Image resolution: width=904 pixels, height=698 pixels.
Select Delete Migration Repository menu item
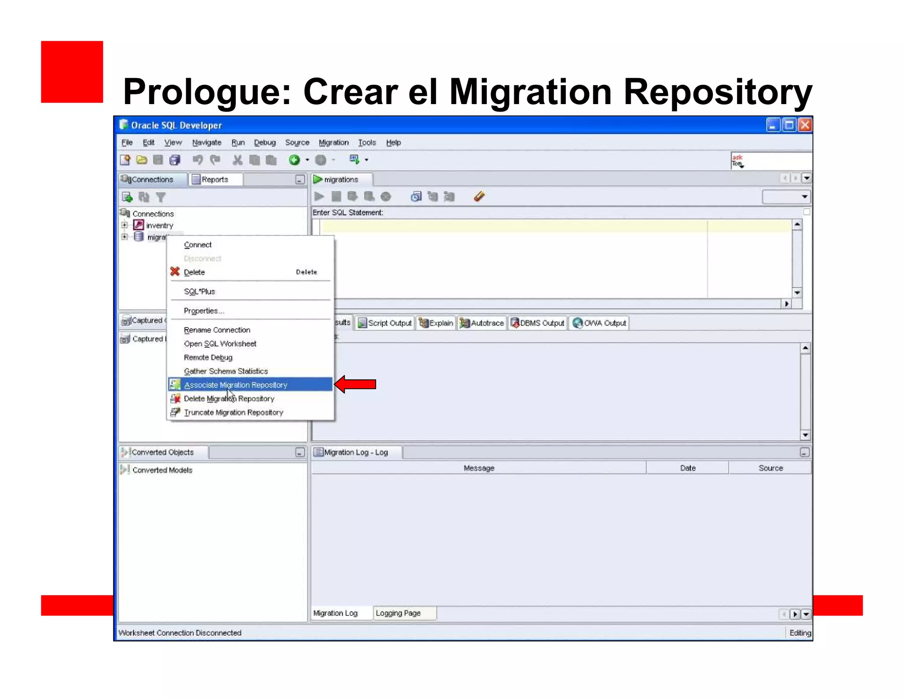click(x=250, y=398)
